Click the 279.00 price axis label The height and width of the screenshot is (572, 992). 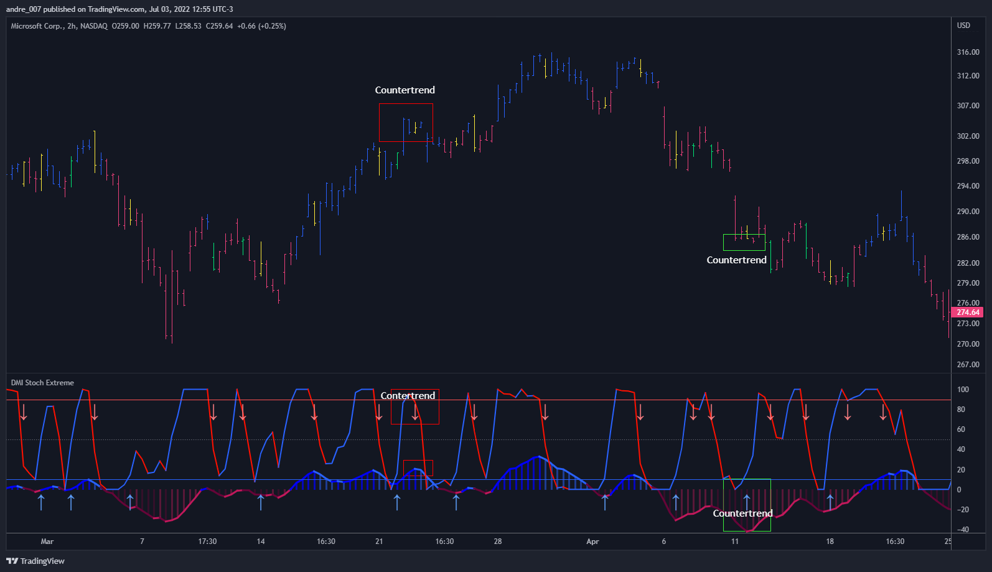point(968,283)
